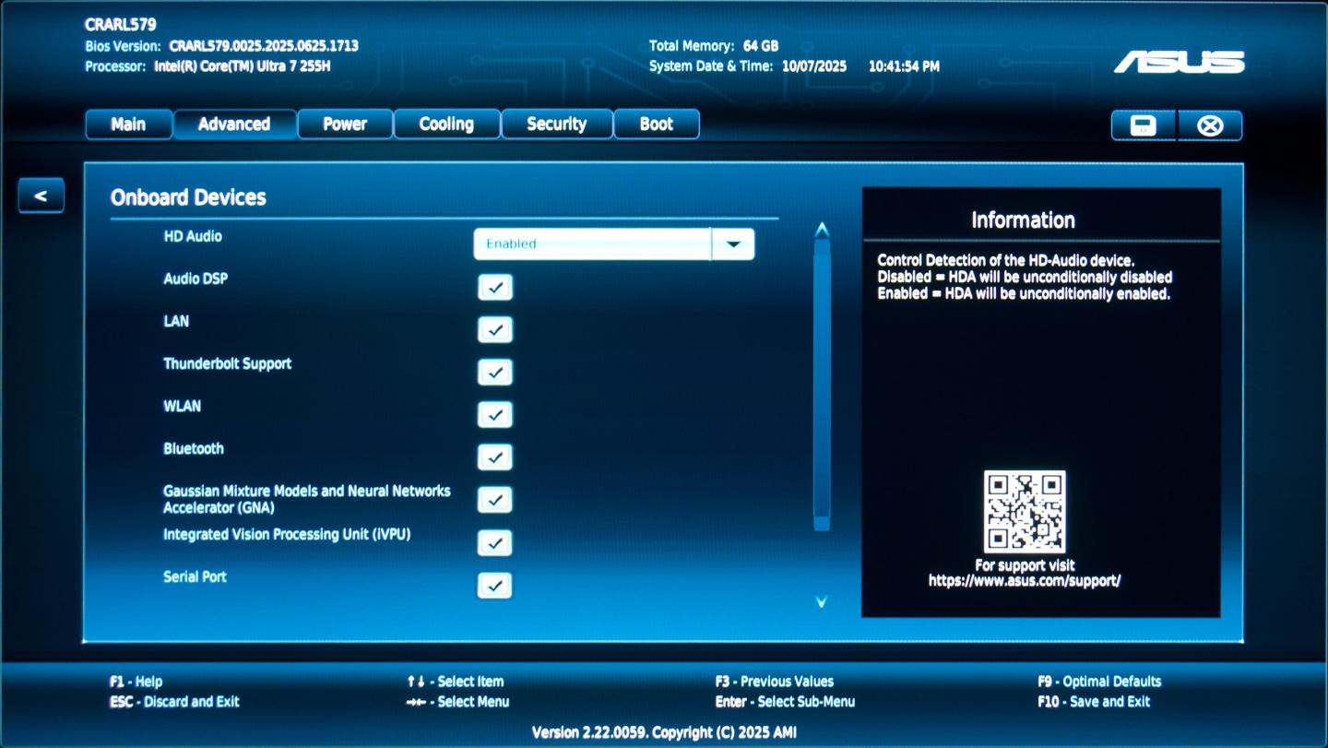Turn off the Bluetooth checkbox

point(495,457)
